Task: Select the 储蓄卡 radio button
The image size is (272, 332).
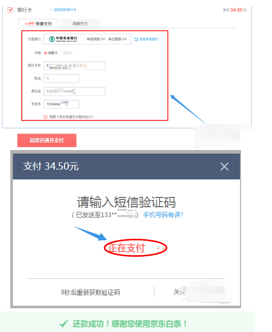Action: (x=45, y=53)
